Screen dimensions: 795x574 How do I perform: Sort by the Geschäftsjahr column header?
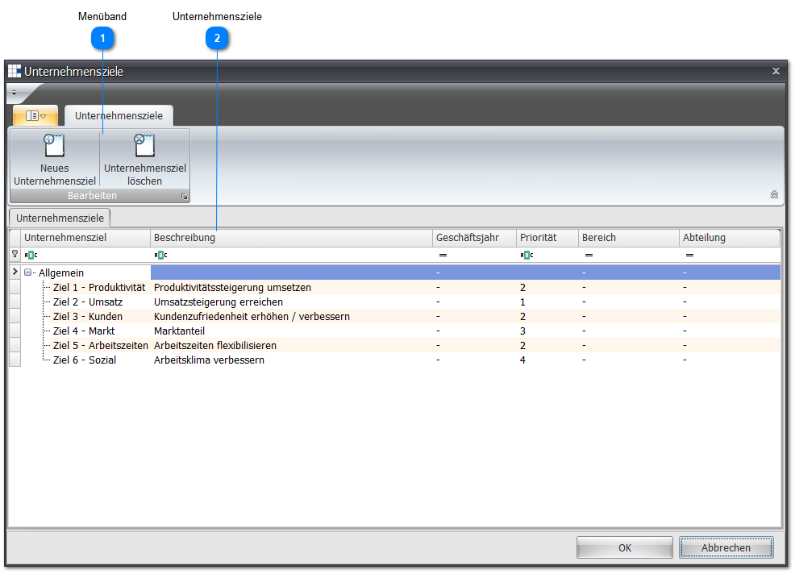(x=475, y=238)
